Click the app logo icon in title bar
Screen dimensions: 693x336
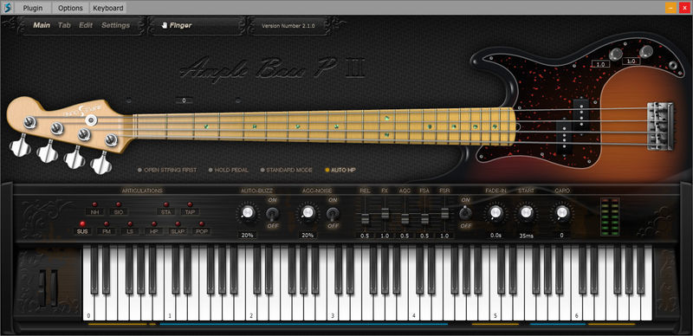[7, 8]
